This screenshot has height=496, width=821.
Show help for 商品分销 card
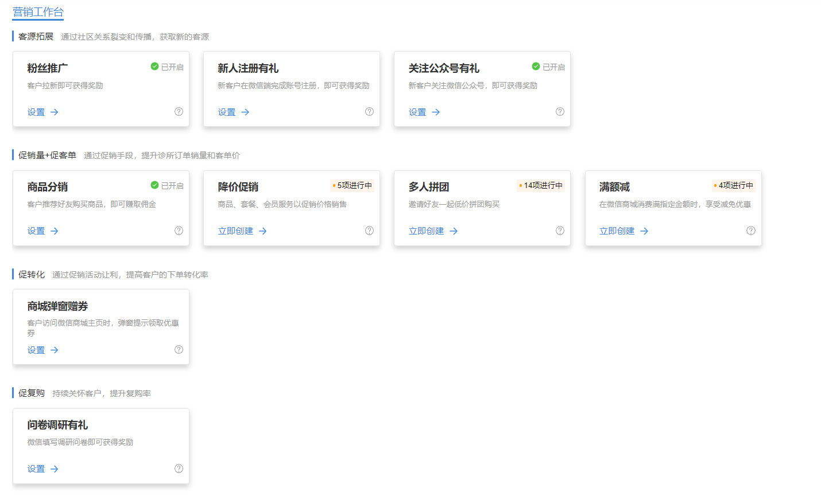click(179, 231)
